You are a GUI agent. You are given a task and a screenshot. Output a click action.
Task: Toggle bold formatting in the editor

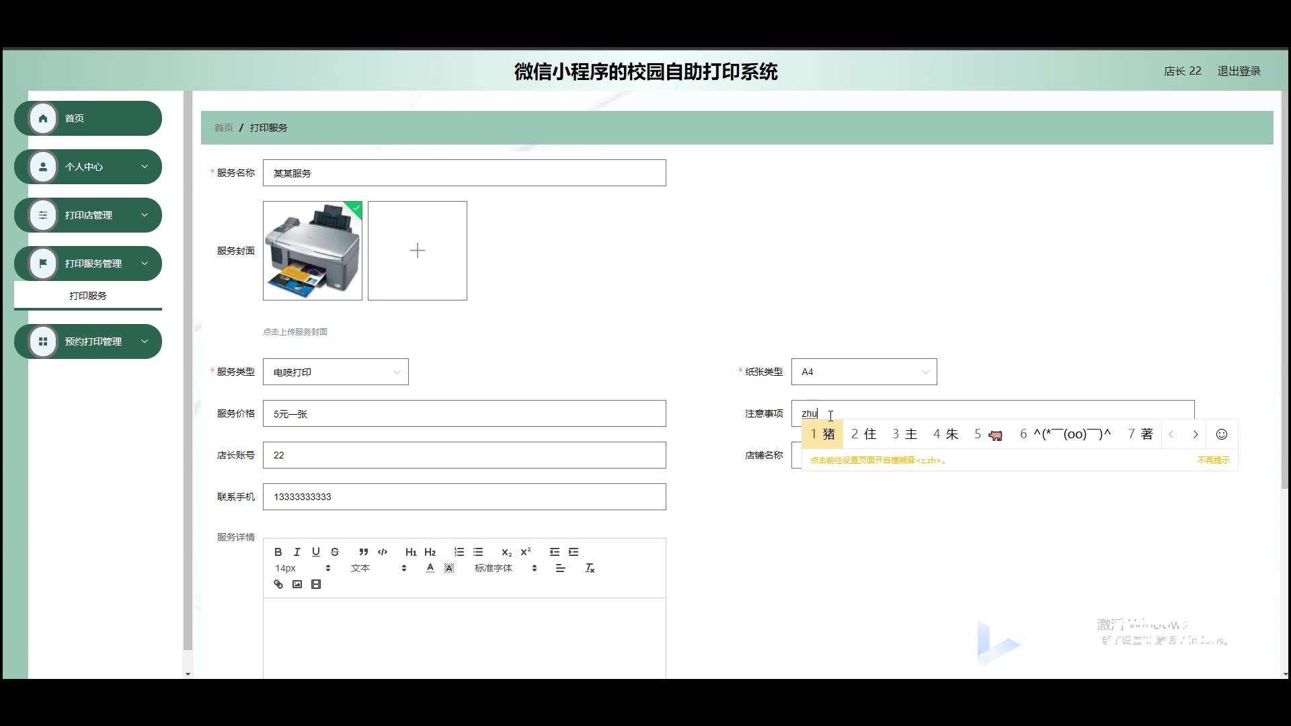pyautogui.click(x=278, y=552)
